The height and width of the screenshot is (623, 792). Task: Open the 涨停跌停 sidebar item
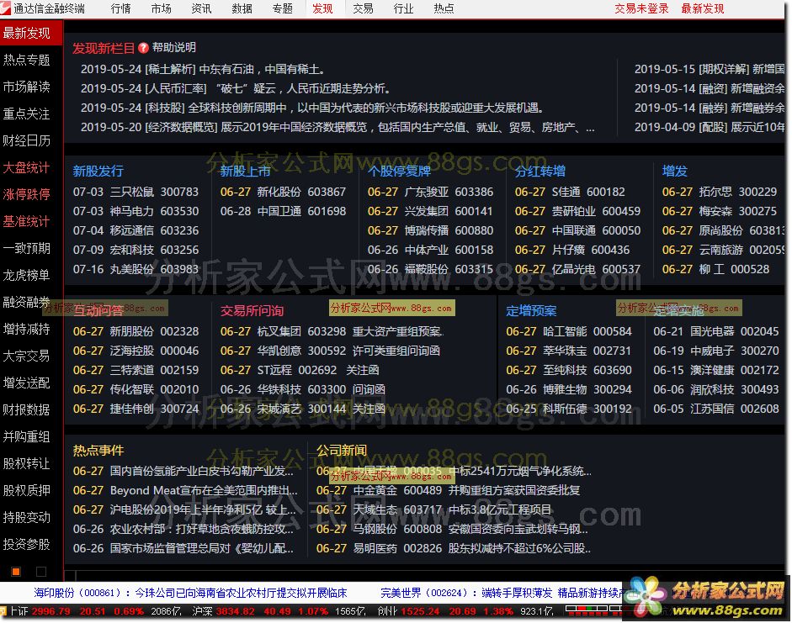click(x=27, y=194)
